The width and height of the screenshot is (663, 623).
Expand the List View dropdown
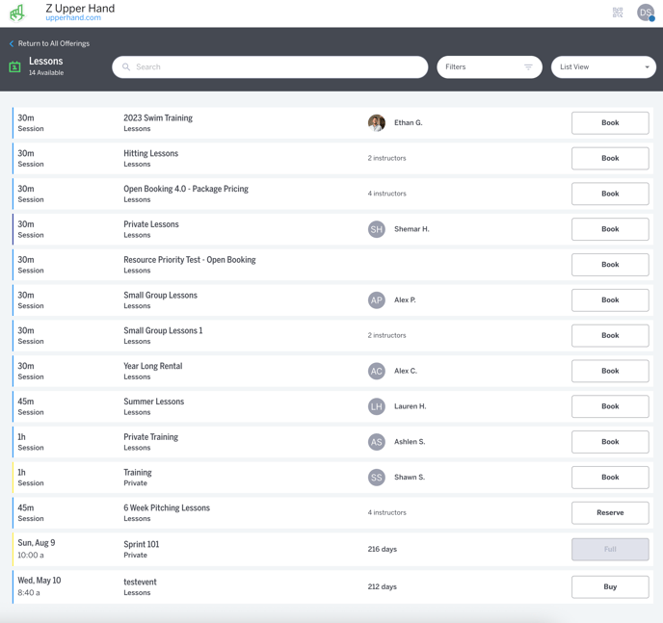(x=603, y=67)
